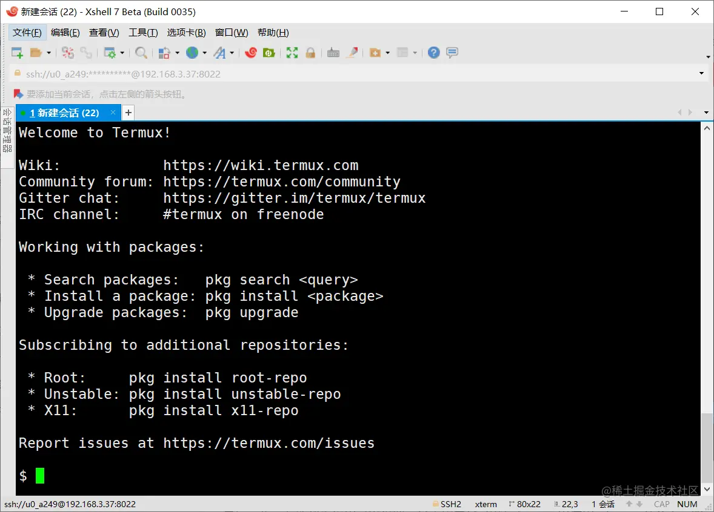Viewport: 714px width, 512px height.
Task: Open sessions folder icon in toolbar
Action: [x=36, y=53]
